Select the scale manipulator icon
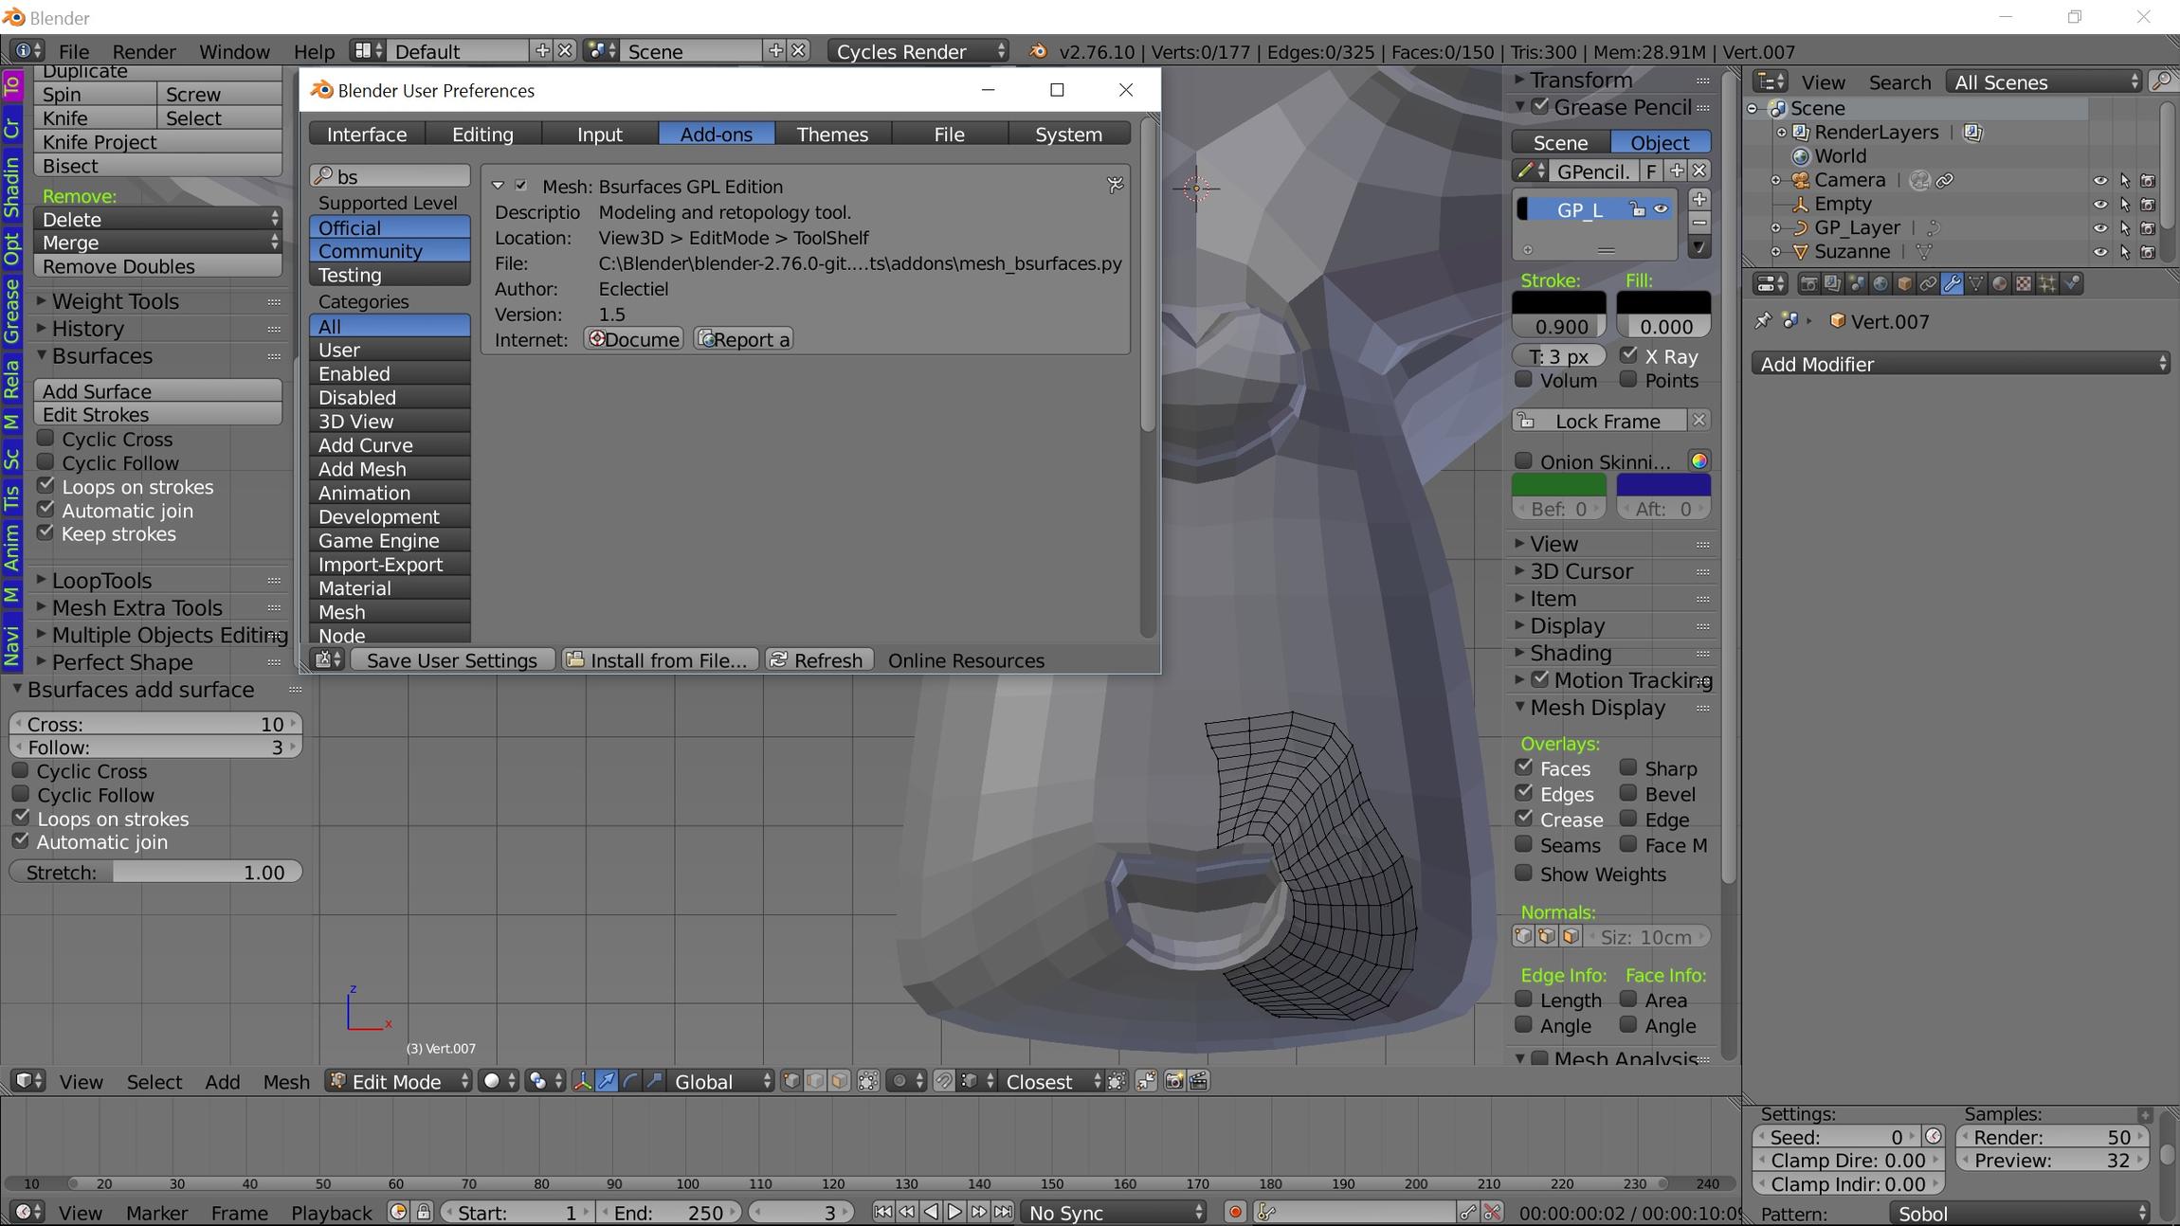The image size is (2180, 1226). (654, 1081)
